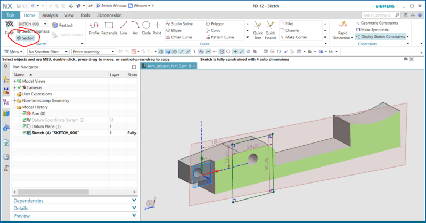Open the Window menu
426x223 pixels.
[x=140, y=6]
